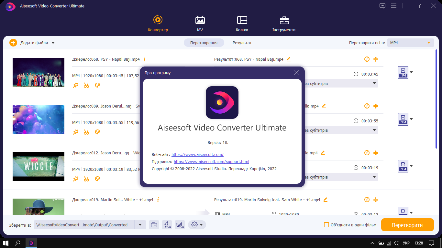The image size is (442, 248).
Task: Click the Aiseesoft logo in the About dialog
Action: [222, 102]
